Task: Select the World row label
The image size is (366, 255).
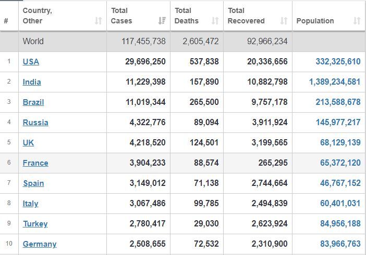Action: (33, 42)
